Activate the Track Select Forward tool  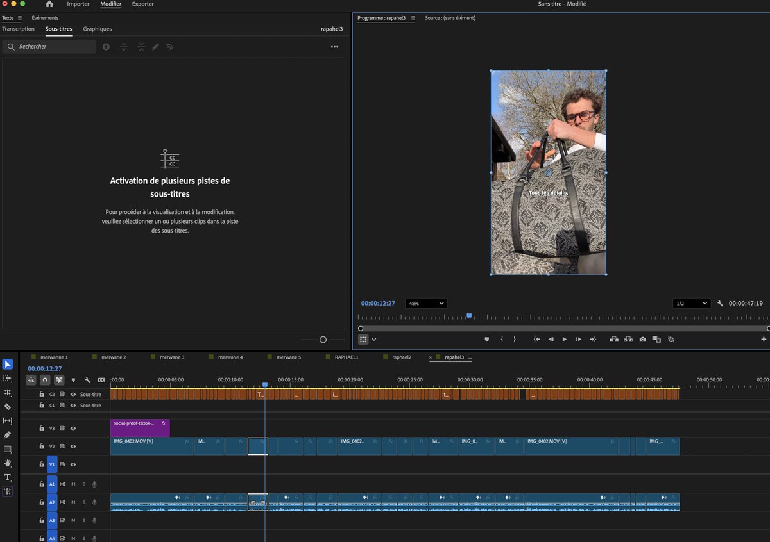pos(8,379)
